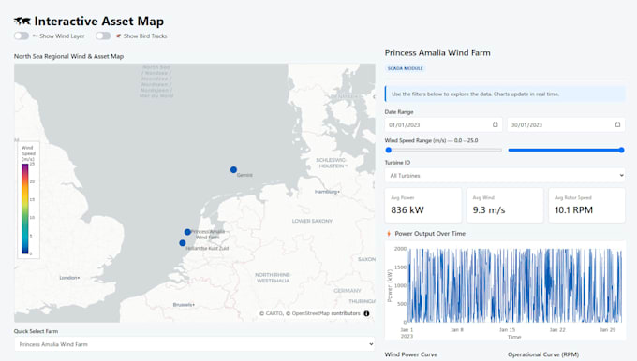Open calendar picker for start date
This screenshot has width=637, height=361.
(x=496, y=124)
